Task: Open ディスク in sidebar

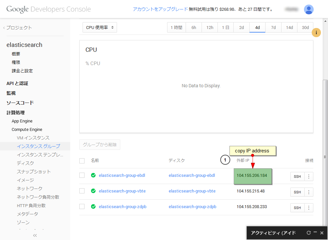Action: point(25,163)
